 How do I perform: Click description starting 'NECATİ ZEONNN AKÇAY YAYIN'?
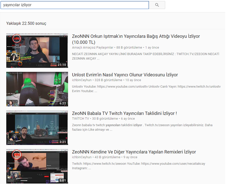tap(146, 56)
